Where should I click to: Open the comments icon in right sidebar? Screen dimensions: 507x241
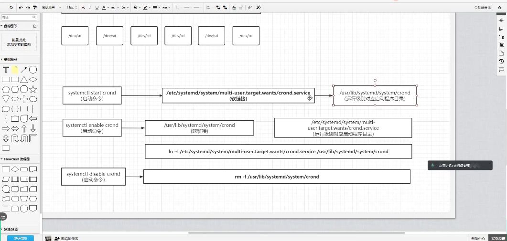501,69
